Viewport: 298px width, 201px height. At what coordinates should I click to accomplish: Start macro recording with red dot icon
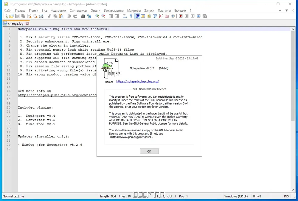pyautogui.click(x=181, y=16)
